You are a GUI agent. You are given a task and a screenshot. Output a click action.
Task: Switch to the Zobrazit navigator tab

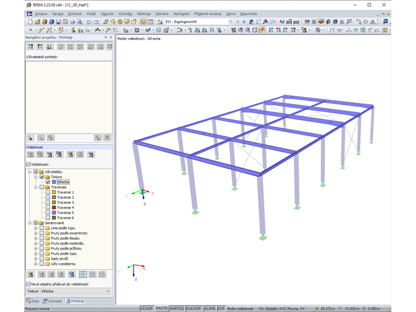pyautogui.click(x=53, y=301)
